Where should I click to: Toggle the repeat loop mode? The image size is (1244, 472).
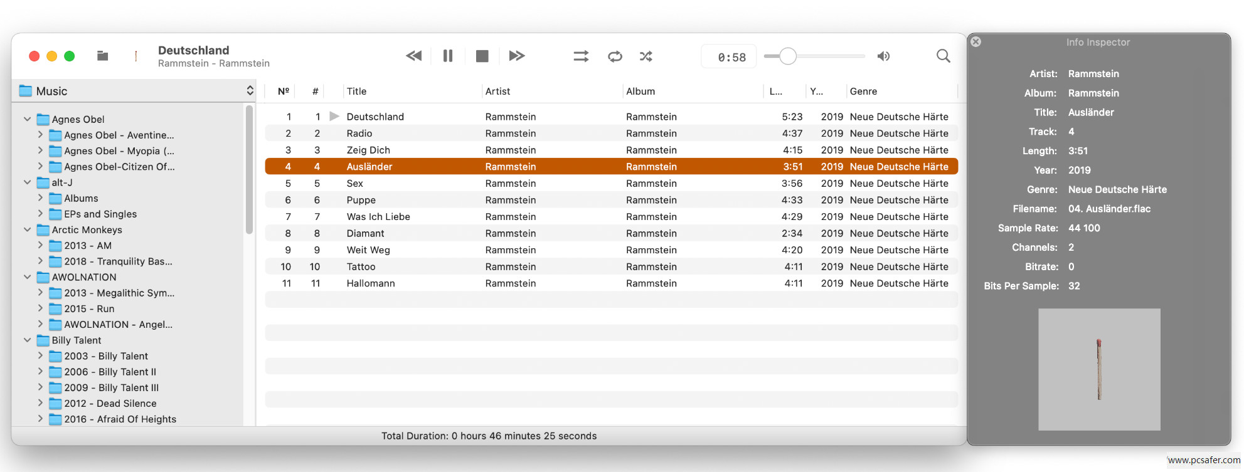click(615, 56)
